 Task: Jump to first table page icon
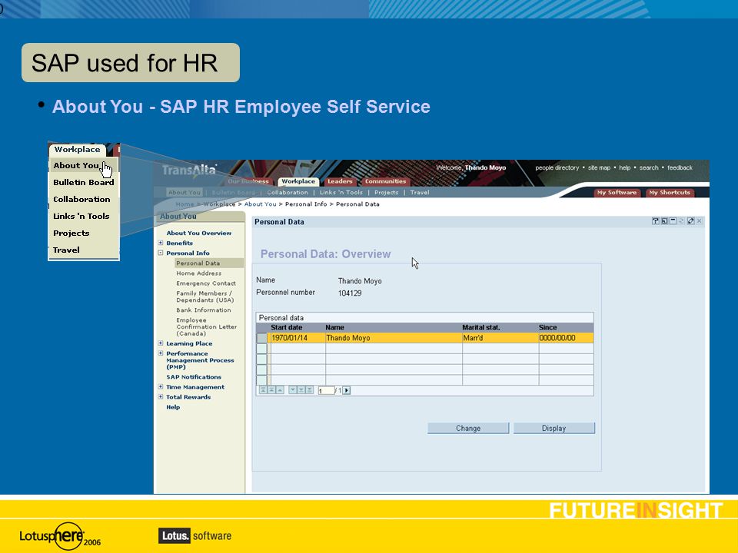pyautogui.click(x=263, y=390)
